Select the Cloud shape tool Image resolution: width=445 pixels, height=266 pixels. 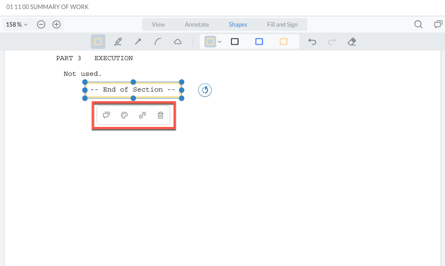178,42
